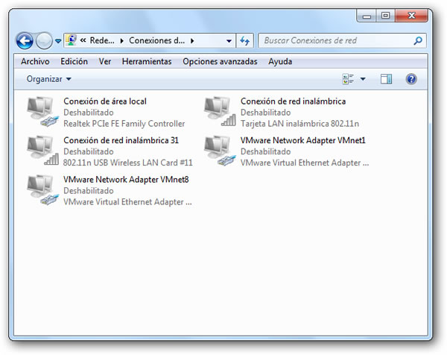Image resolution: width=447 pixels, height=355 pixels.
Task: Open the Ayuda menu
Action: pos(280,61)
